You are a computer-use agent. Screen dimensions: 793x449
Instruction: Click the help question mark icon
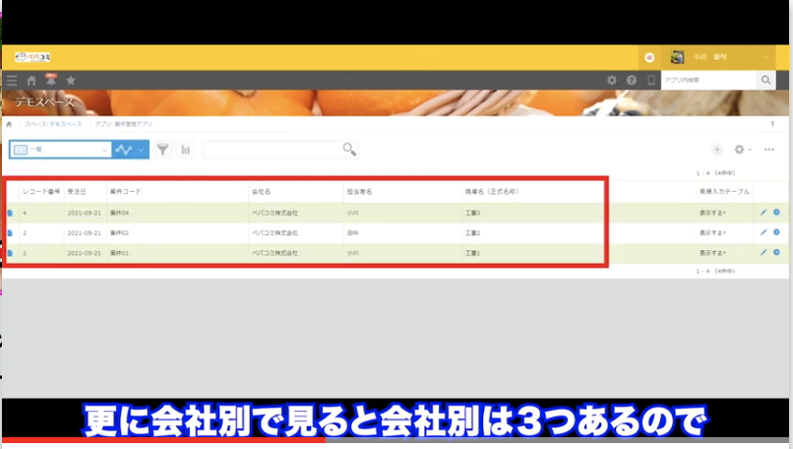click(x=631, y=81)
